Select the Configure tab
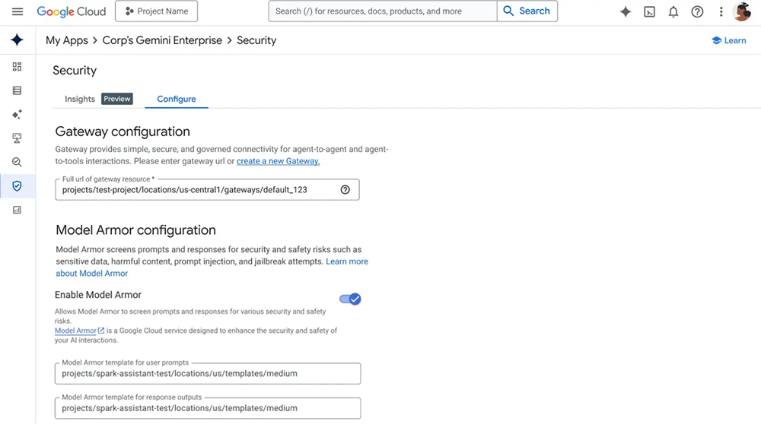 pyautogui.click(x=177, y=99)
